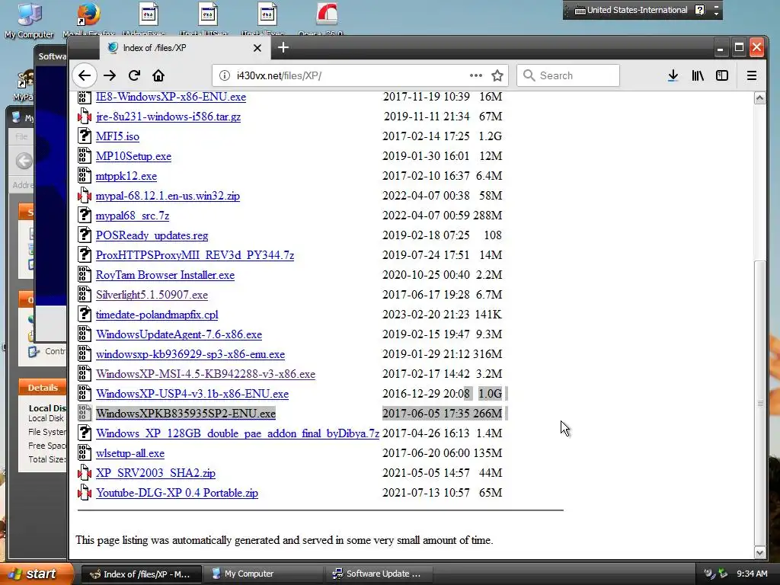Open the hamburger application menu
This screenshot has height=585, width=780.
(752, 75)
